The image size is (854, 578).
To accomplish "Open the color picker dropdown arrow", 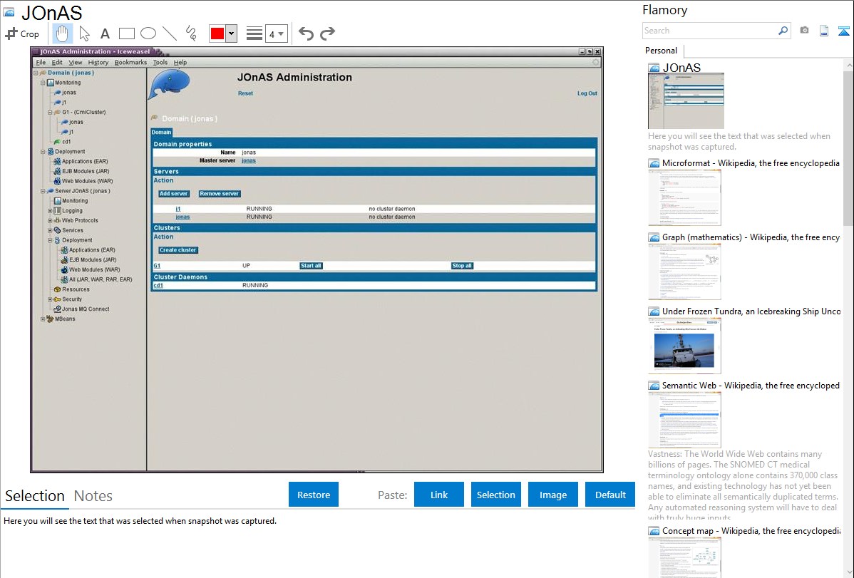I will pyautogui.click(x=231, y=33).
